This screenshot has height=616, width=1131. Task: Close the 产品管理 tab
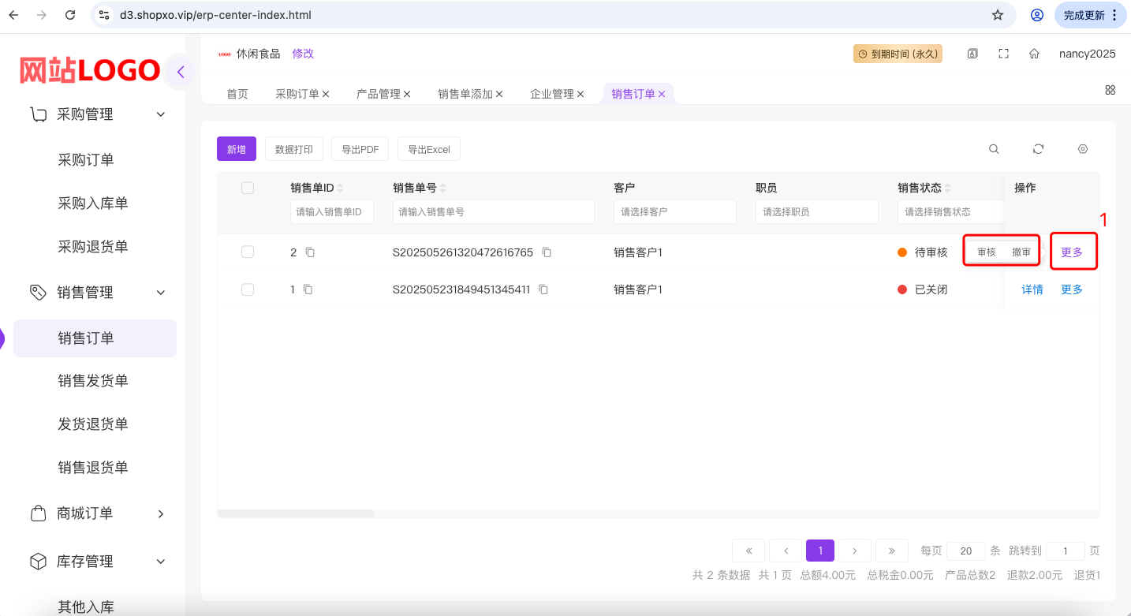coord(407,94)
